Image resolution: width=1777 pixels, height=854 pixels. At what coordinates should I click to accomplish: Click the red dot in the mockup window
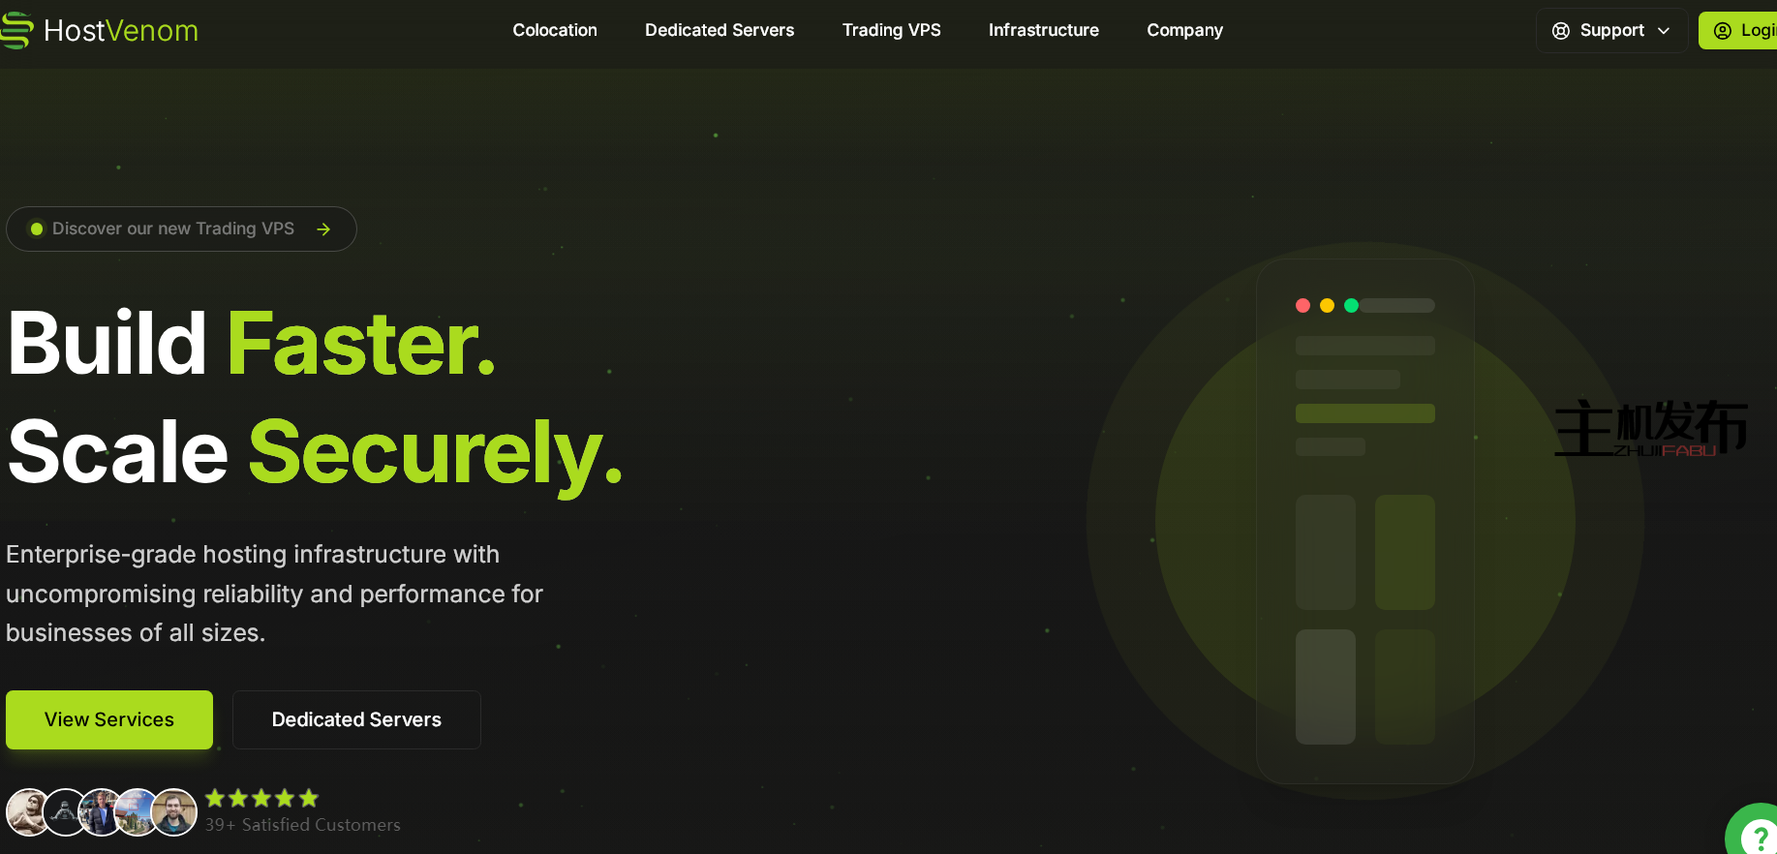[1302, 306]
